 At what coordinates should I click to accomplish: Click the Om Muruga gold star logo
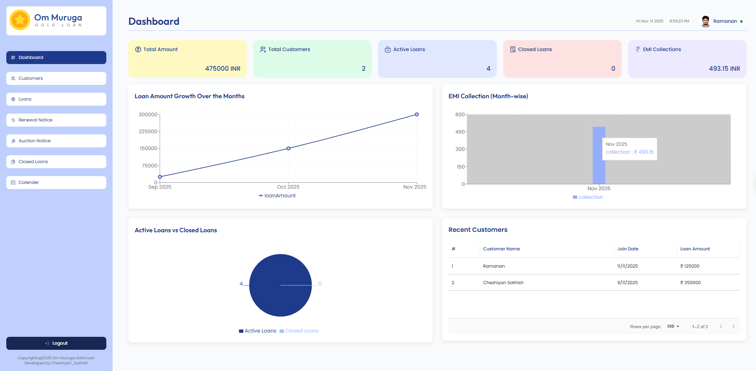20,20
